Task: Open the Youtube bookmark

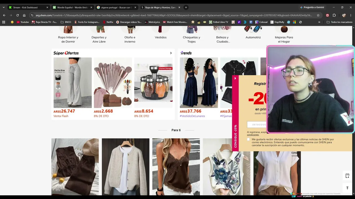Action: click(x=22, y=22)
